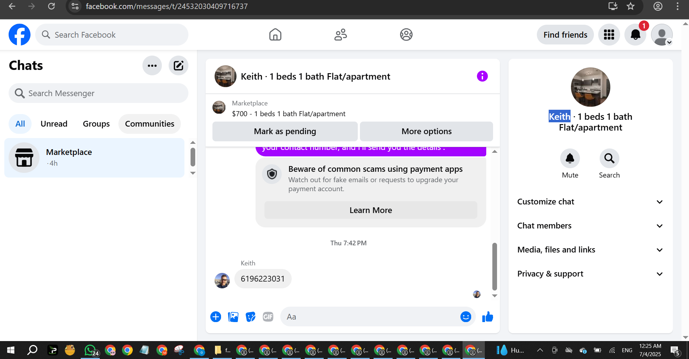Image resolution: width=689 pixels, height=359 pixels.
Task: Go back in browser history
Action: (x=12, y=6)
